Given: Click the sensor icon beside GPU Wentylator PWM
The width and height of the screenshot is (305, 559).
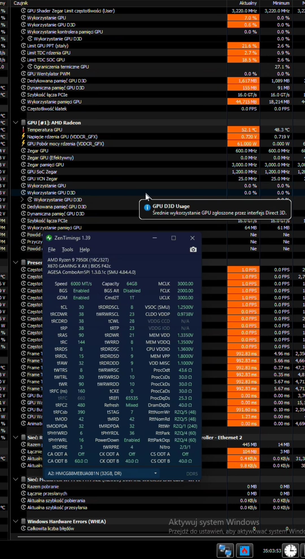Looking at the screenshot, I should (23, 74).
